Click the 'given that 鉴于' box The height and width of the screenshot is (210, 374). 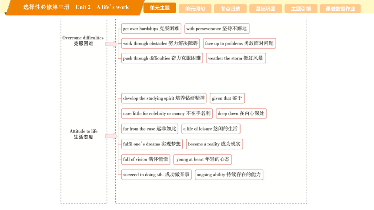point(227,98)
